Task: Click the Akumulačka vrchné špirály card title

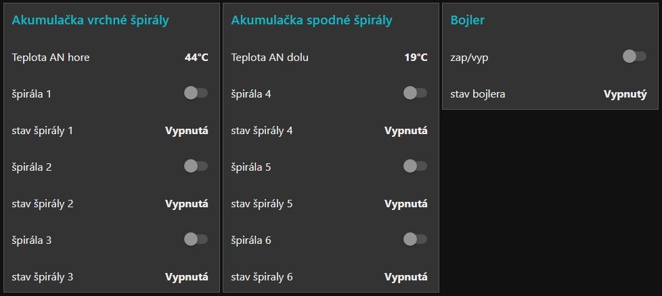Action: [90, 20]
